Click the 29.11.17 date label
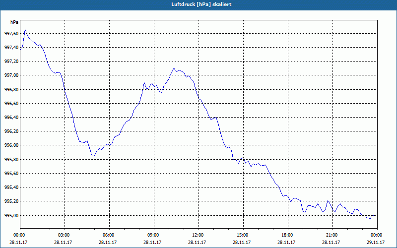The image size is (397, 248). (376, 242)
